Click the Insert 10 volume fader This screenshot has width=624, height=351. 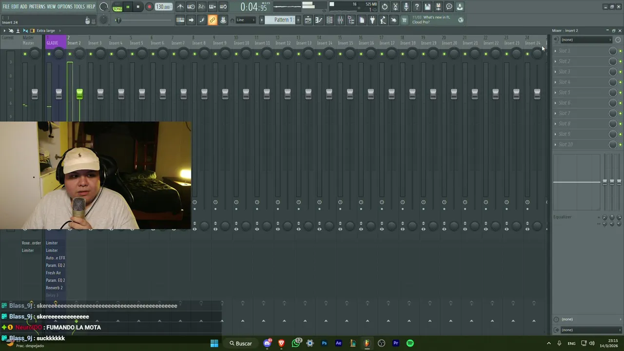click(x=246, y=94)
